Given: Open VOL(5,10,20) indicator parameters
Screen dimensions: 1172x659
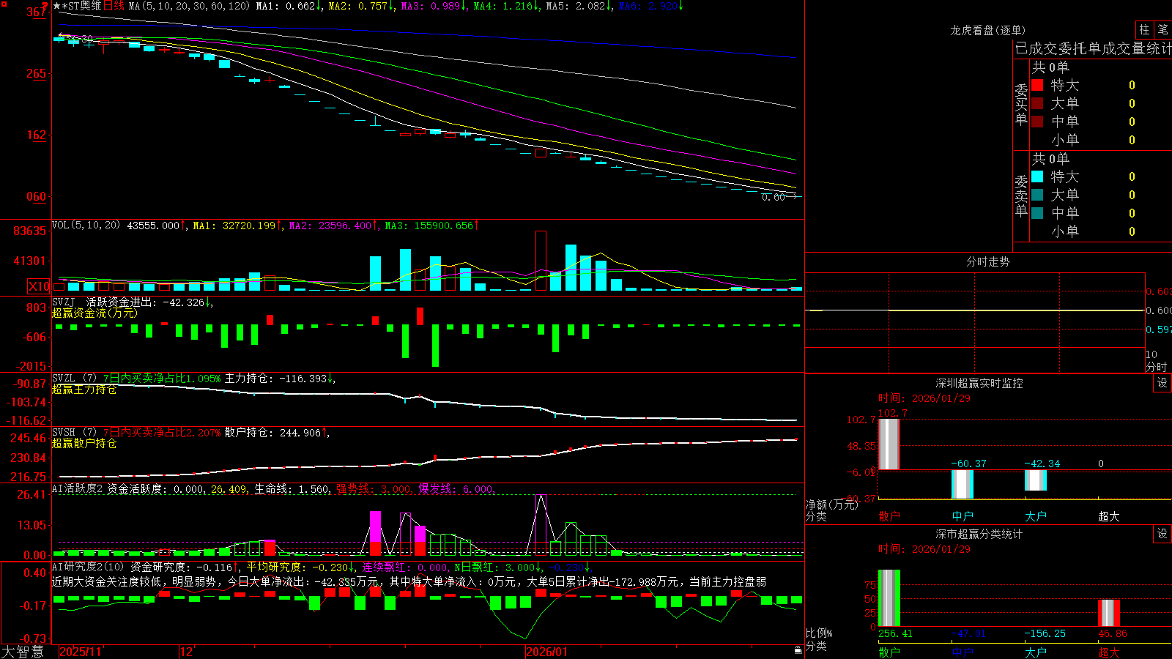Looking at the screenshot, I should tap(86, 226).
